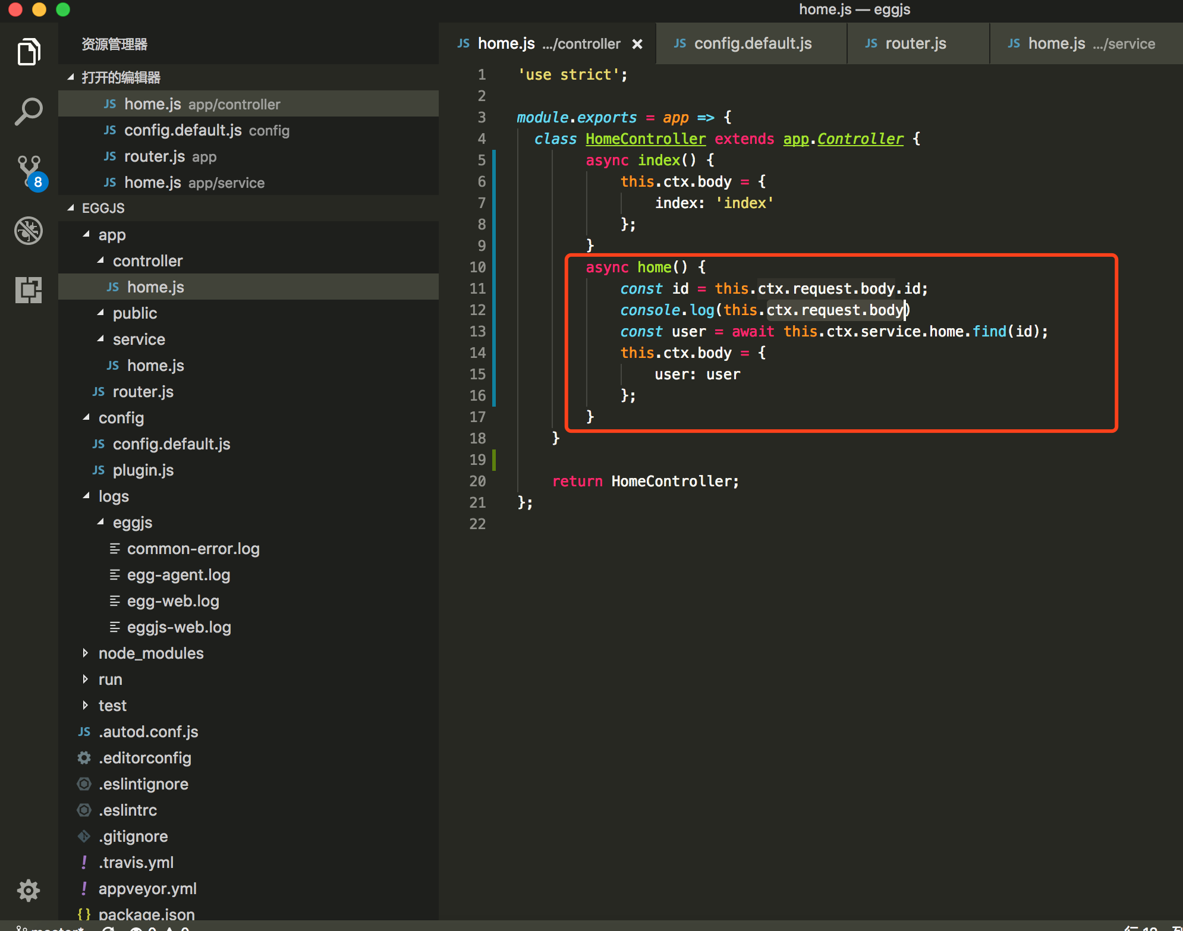The width and height of the screenshot is (1183, 931).
Task: Click the Manage gear icon
Action: [x=29, y=890]
